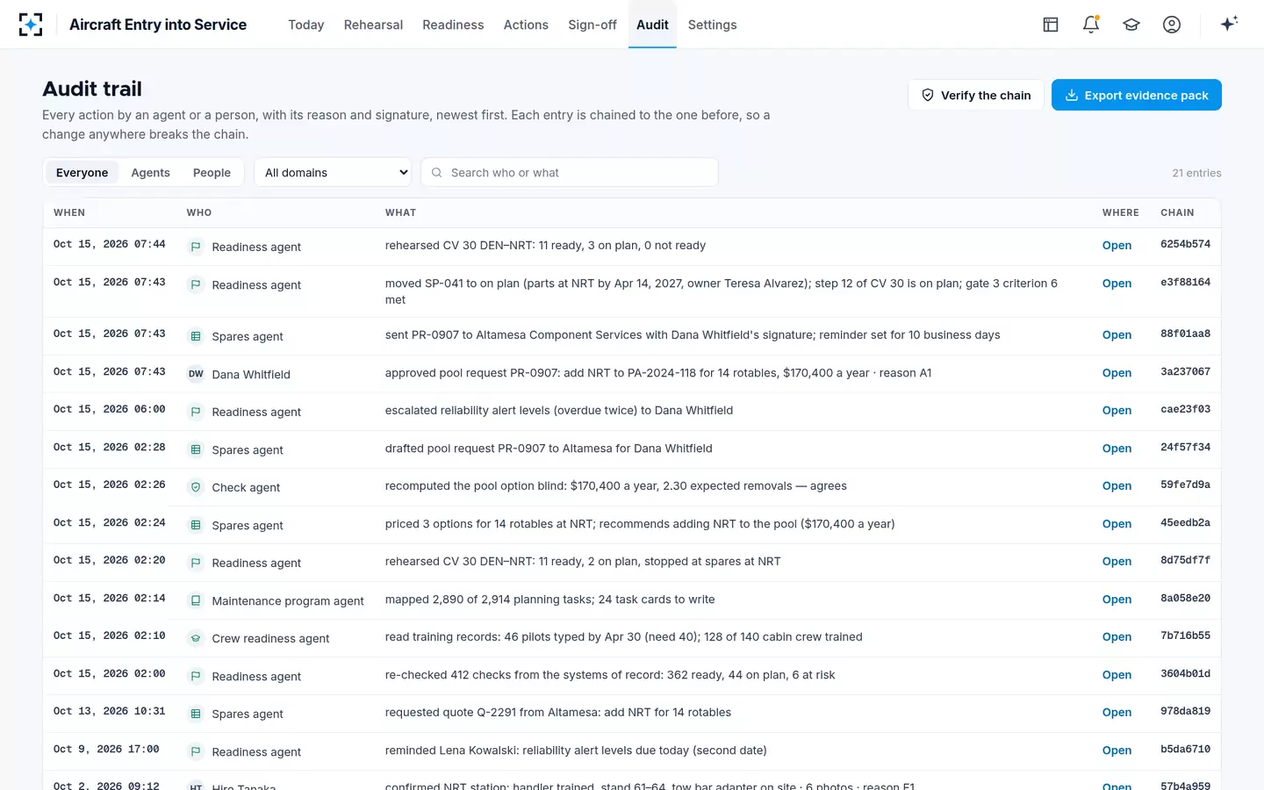
Task: Open the Check agent recomputed entry
Action: click(x=1117, y=486)
